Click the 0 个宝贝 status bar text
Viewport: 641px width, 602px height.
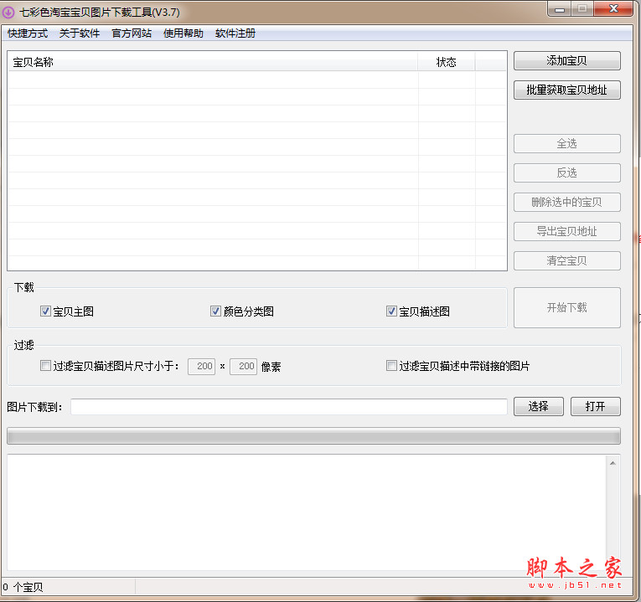(23, 587)
